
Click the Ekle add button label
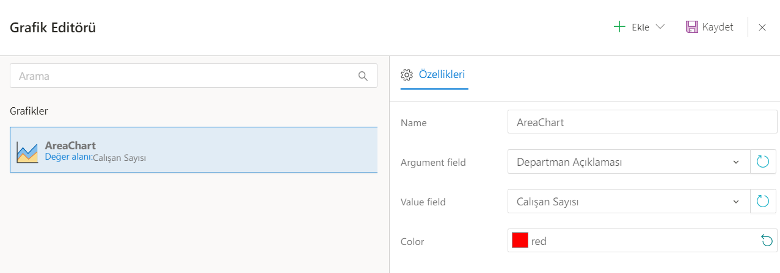pyautogui.click(x=640, y=27)
